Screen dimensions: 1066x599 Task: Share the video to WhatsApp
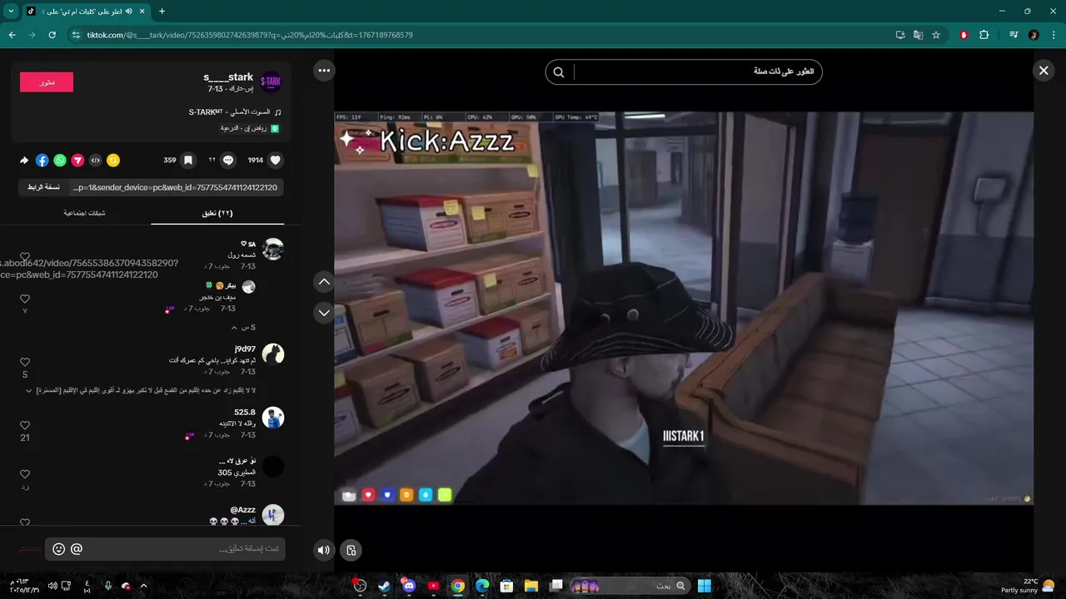tap(60, 160)
